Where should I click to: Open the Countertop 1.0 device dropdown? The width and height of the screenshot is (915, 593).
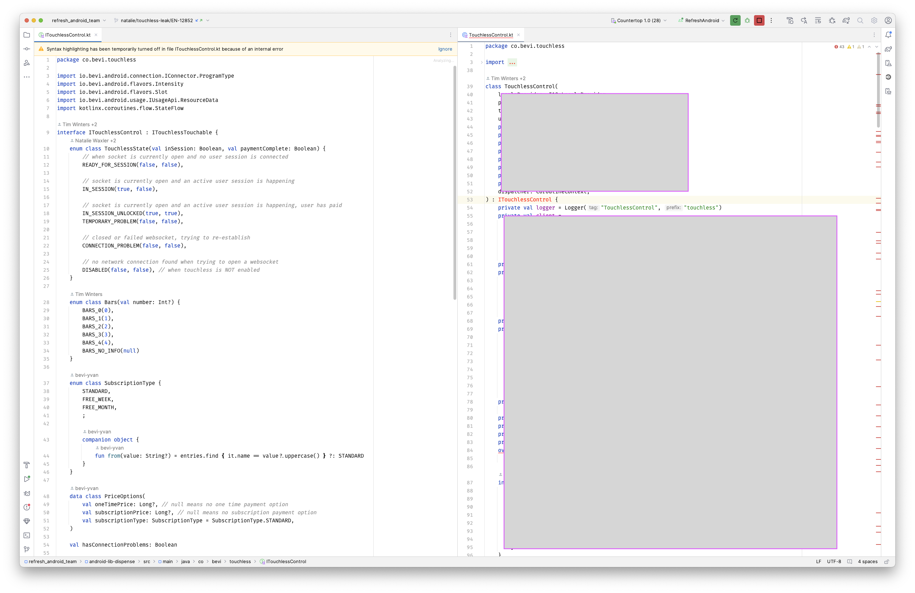point(639,20)
